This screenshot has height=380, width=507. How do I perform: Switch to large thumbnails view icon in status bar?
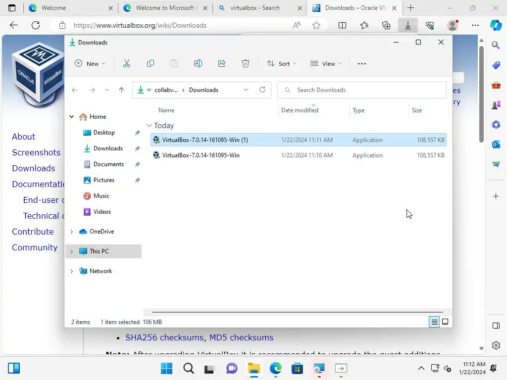click(445, 322)
